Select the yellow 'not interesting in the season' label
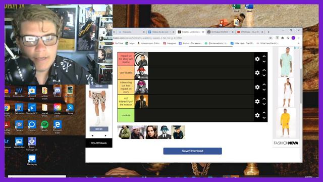This screenshot has height=182, width=323. 126,101
